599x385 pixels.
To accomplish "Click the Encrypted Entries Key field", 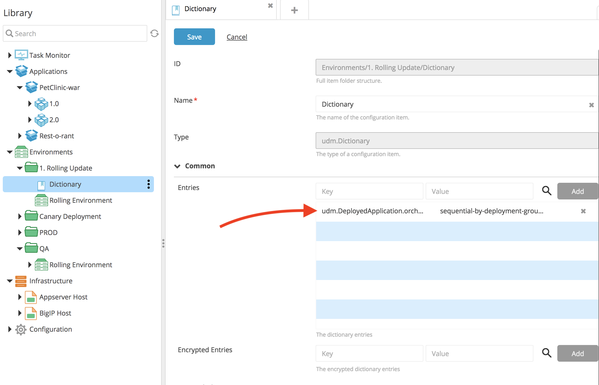I will tap(369, 353).
